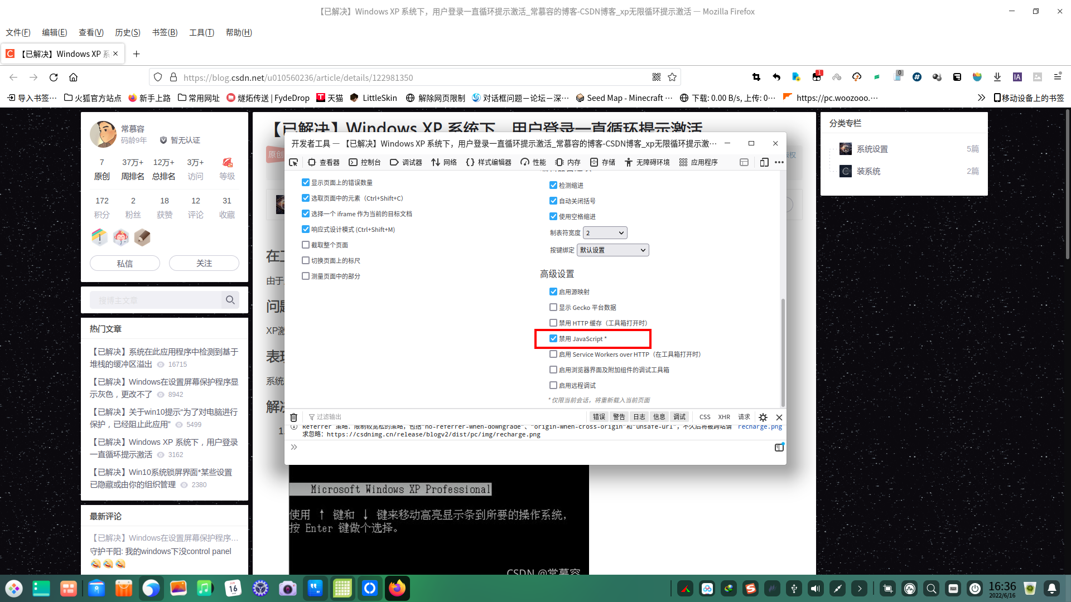The image size is (1071, 602).
Task: Open console settings gear icon
Action: (x=763, y=417)
